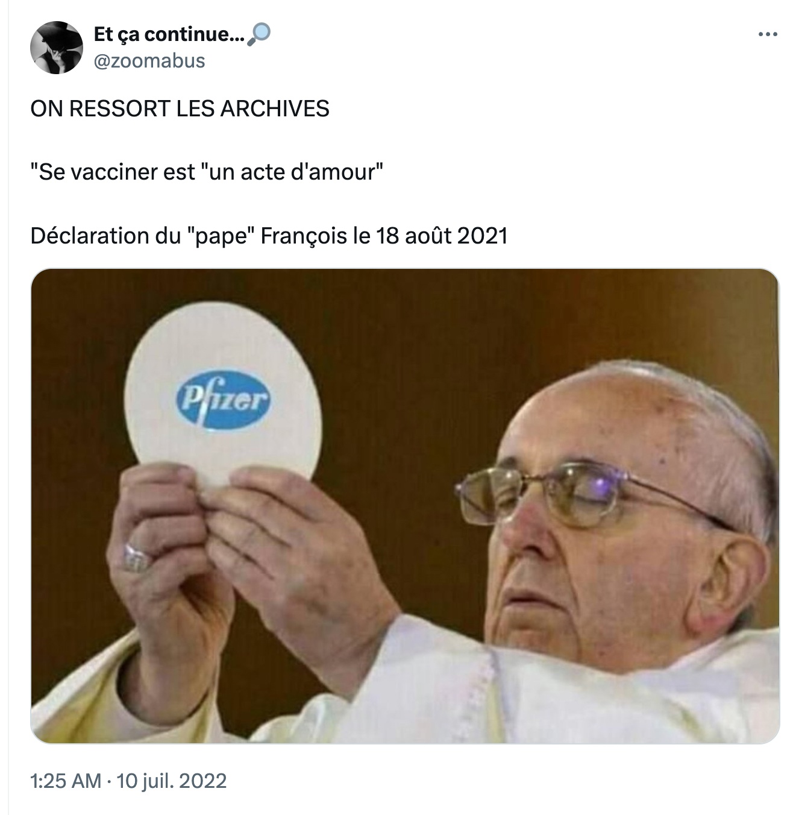Viewport: 799px width, 815px height.
Task: Click the @zoomabus profile avatar
Action: click(x=57, y=48)
